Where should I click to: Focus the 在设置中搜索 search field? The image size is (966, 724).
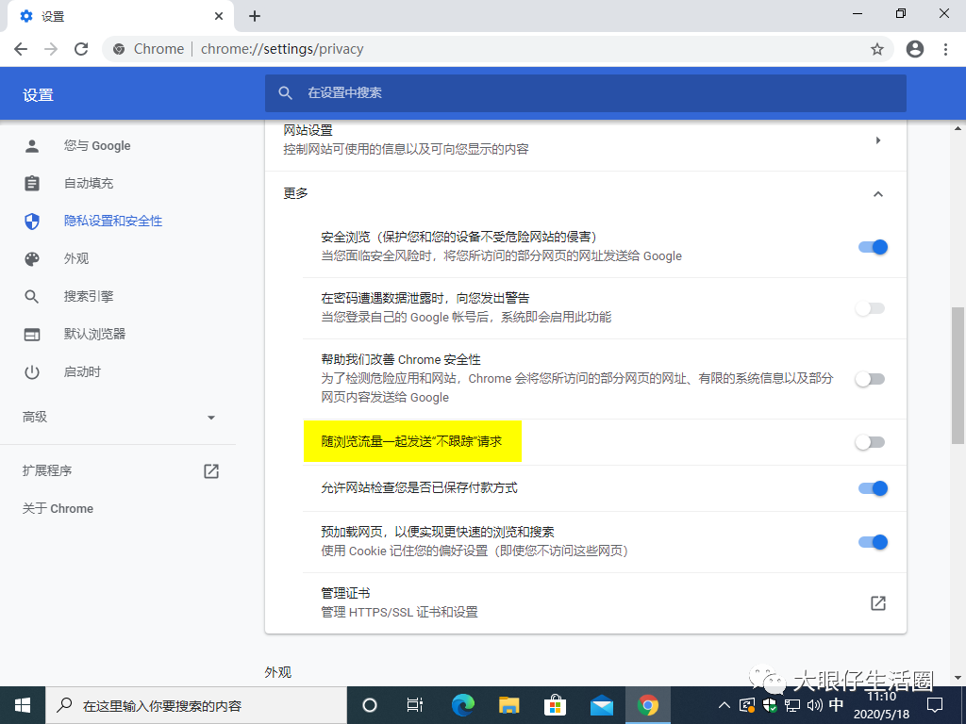point(585,93)
